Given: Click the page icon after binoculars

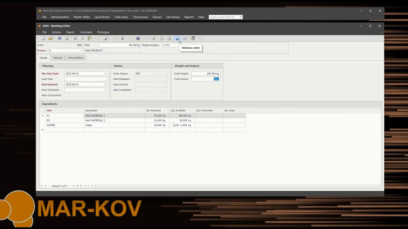Looking at the screenshot, I should [x=67, y=39].
